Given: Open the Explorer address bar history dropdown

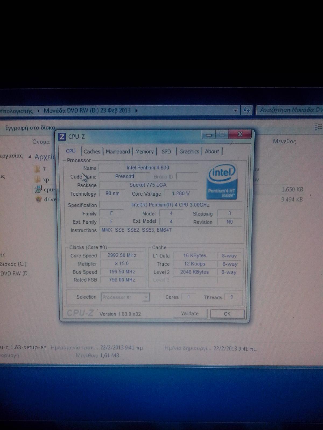Looking at the screenshot, I should pyautogui.click(x=235, y=110).
